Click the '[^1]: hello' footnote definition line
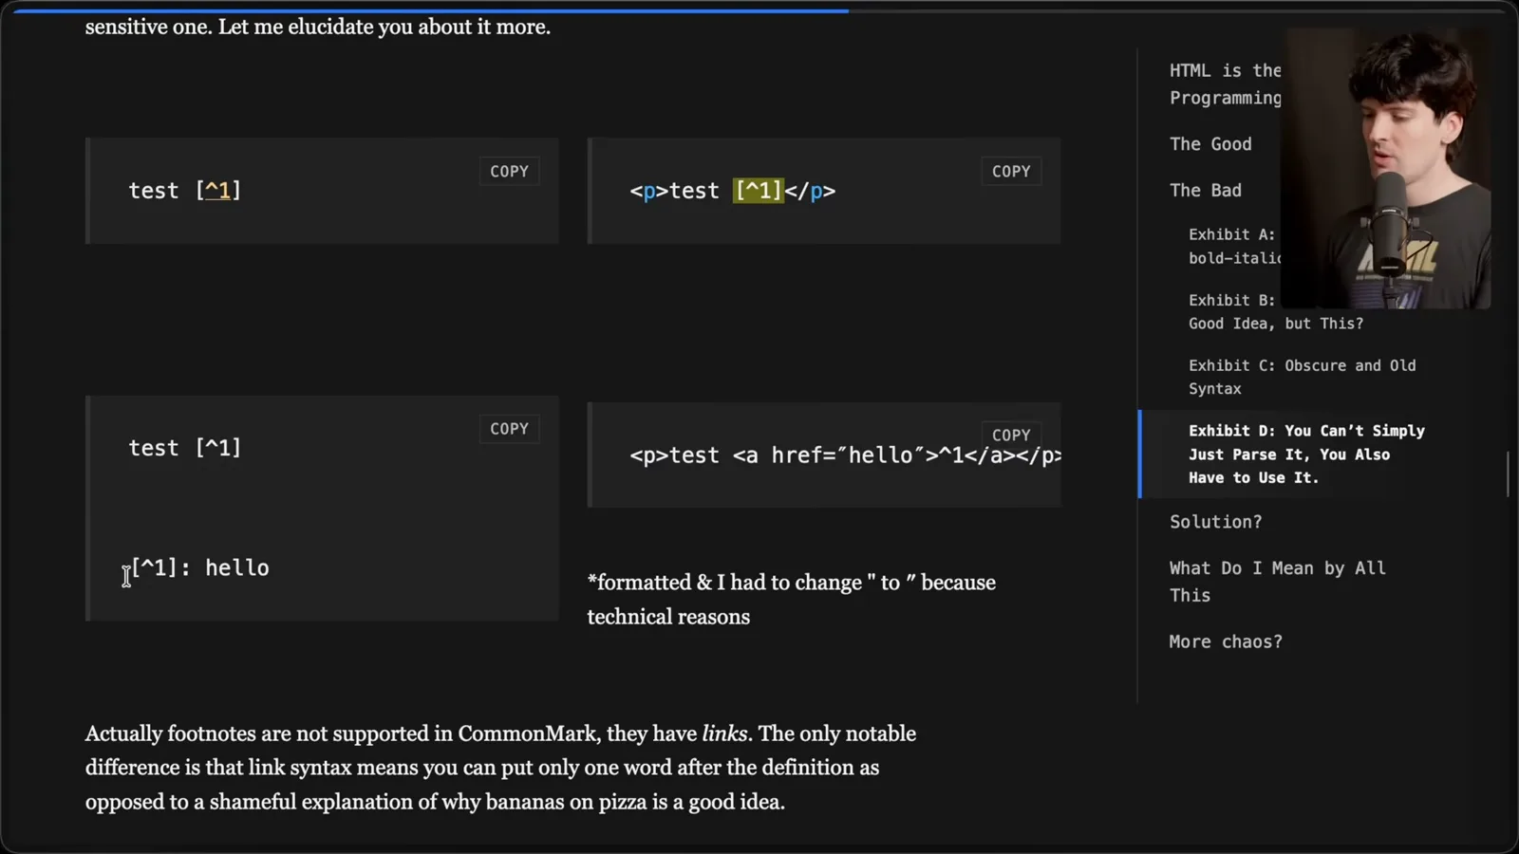The width and height of the screenshot is (1519, 854). pos(199,568)
